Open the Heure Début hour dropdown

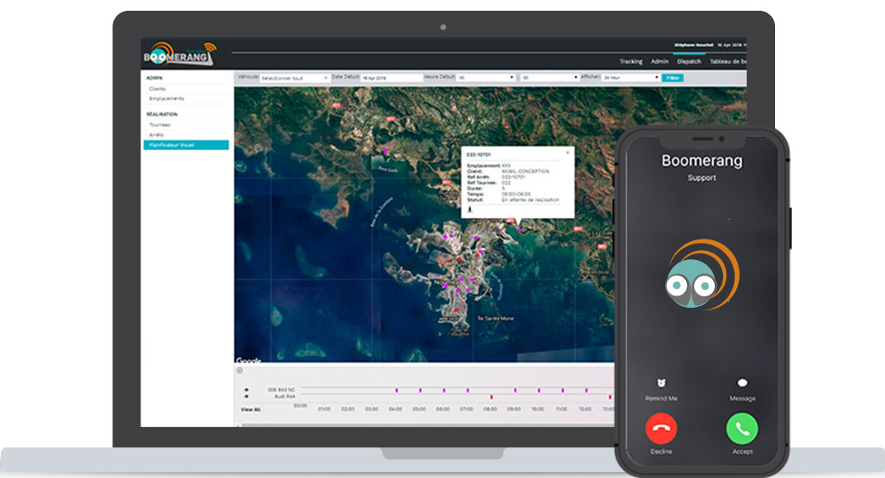click(486, 78)
